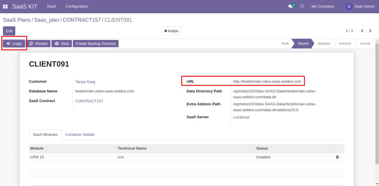The image size is (379, 186).
Task: Click the crm technical name cell
Action: (186, 157)
